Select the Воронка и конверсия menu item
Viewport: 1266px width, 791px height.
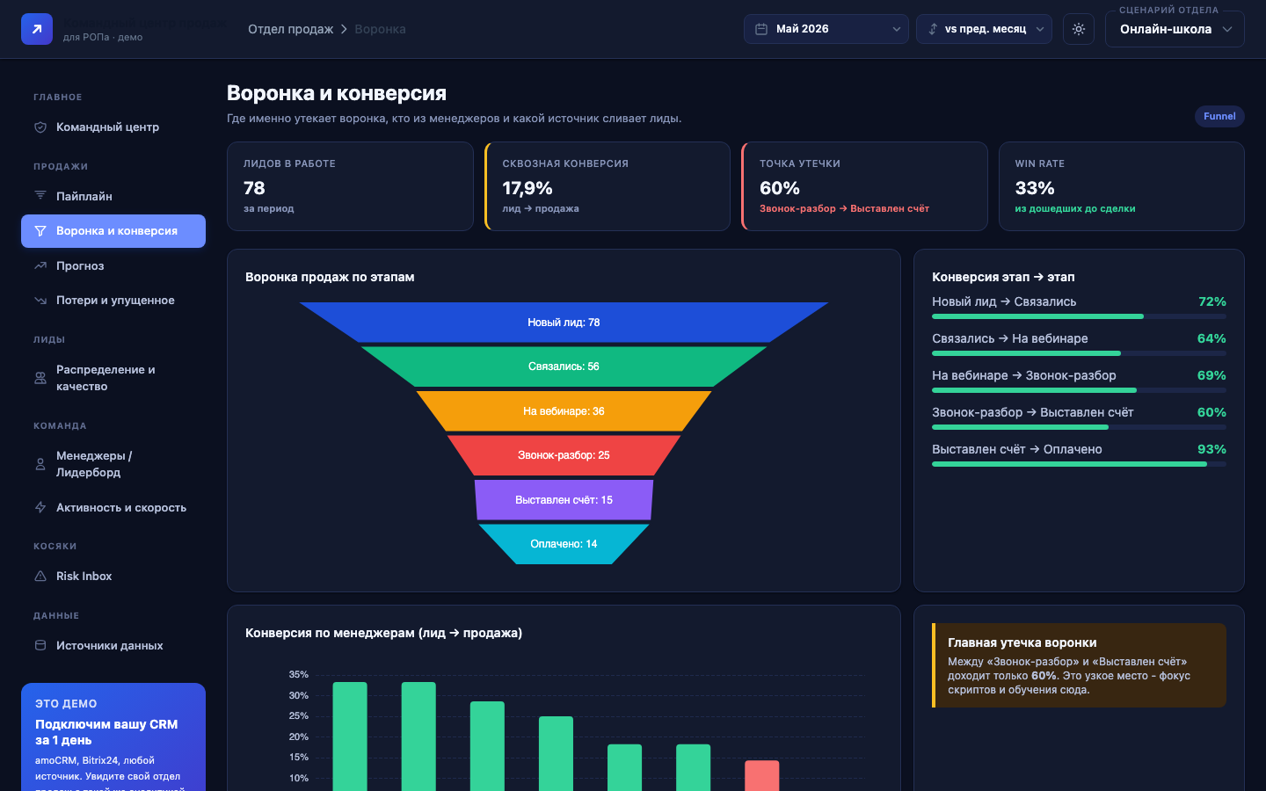point(113,231)
